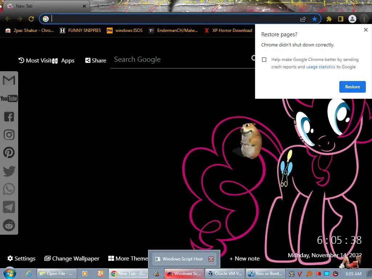Switch to Bios or Boot taskbar button
372x279 pixels.
tap(266, 274)
